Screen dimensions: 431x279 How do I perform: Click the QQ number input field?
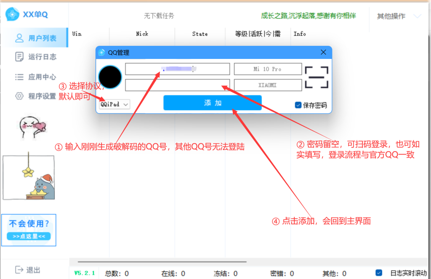point(177,69)
